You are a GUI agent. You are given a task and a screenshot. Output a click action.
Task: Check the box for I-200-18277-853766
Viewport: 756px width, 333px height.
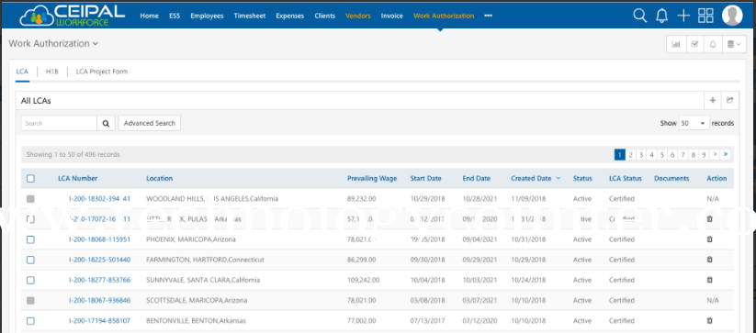tap(30, 280)
